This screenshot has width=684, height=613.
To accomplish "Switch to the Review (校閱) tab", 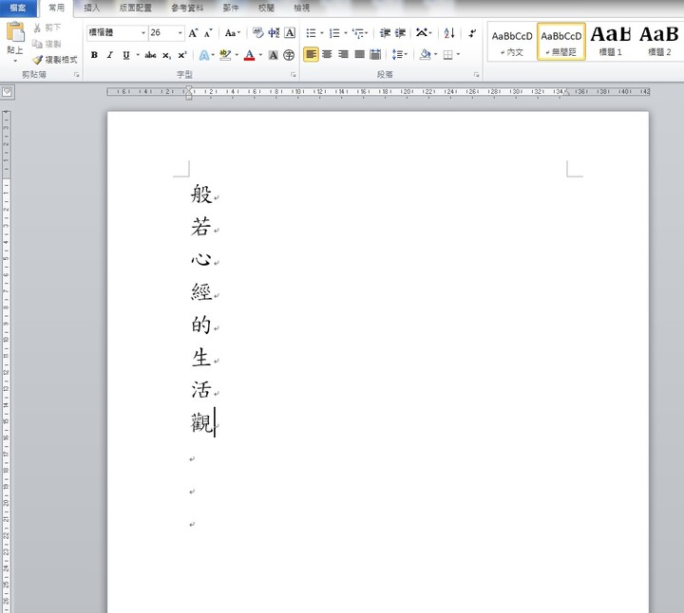I will (266, 8).
